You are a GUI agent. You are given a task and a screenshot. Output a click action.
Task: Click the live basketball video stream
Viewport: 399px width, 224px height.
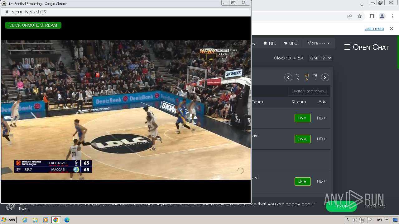126,110
